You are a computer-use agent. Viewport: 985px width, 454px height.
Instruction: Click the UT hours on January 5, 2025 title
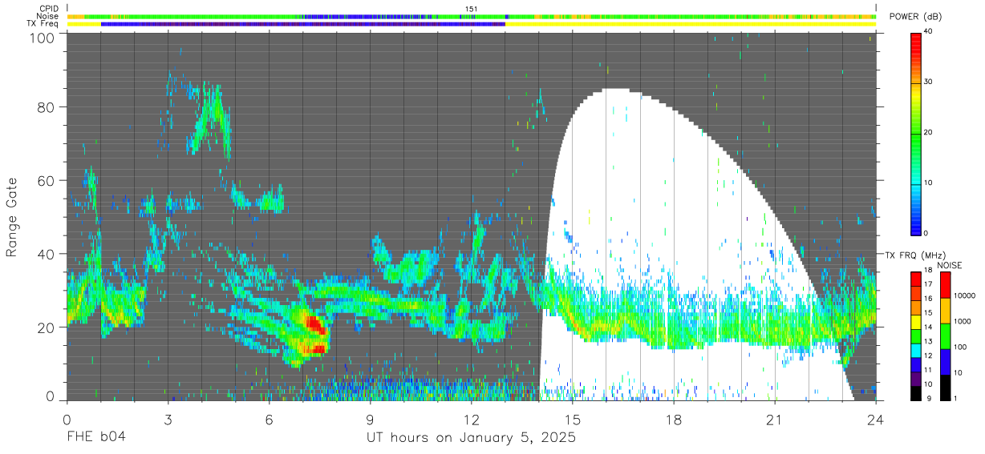click(471, 438)
